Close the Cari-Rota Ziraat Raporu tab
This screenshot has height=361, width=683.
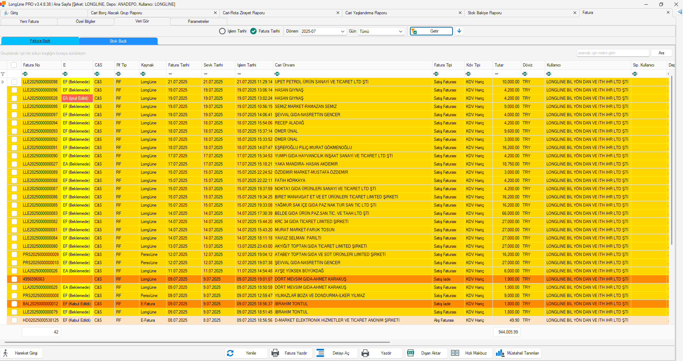point(338,13)
